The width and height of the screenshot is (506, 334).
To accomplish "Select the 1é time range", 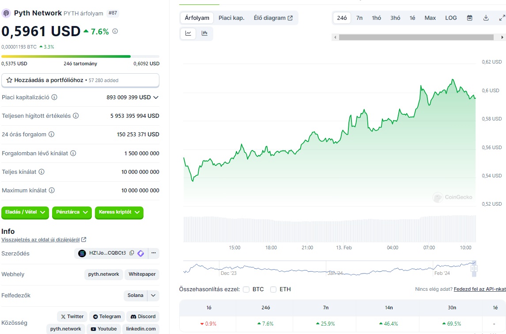I will pyautogui.click(x=412, y=18).
